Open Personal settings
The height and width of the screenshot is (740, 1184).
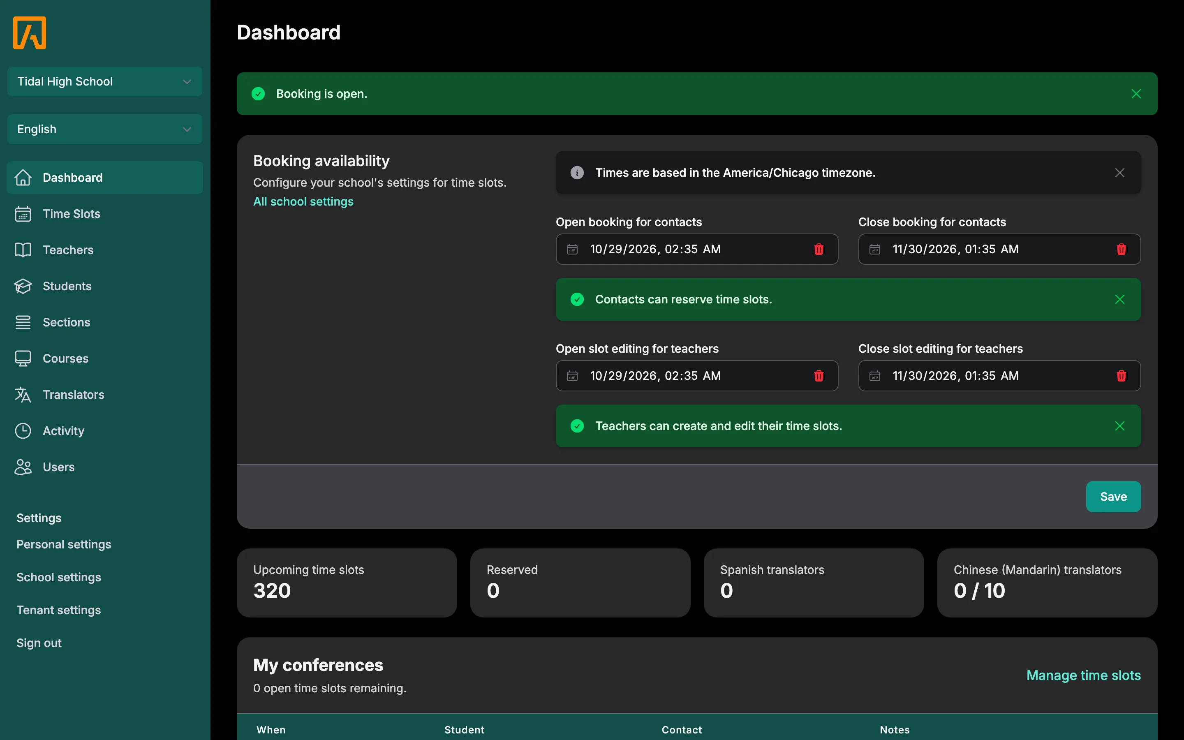(64, 544)
